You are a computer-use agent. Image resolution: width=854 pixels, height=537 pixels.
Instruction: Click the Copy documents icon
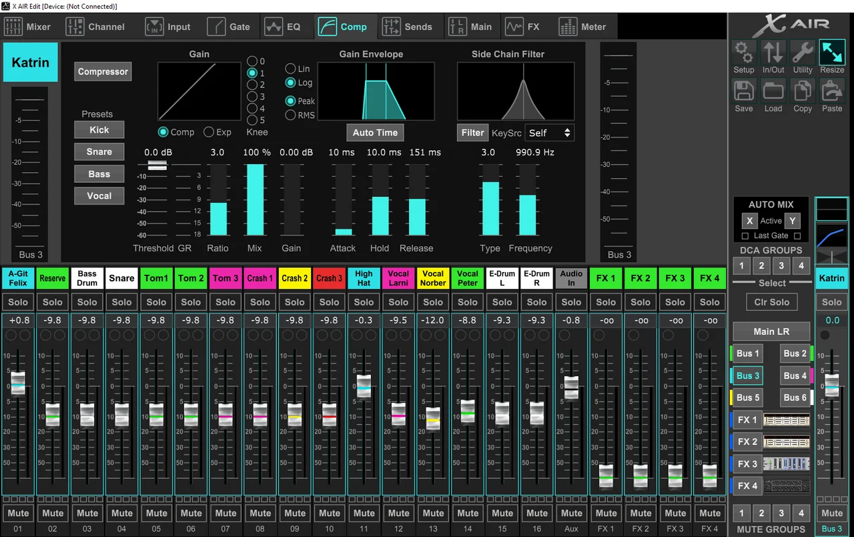pyautogui.click(x=803, y=91)
